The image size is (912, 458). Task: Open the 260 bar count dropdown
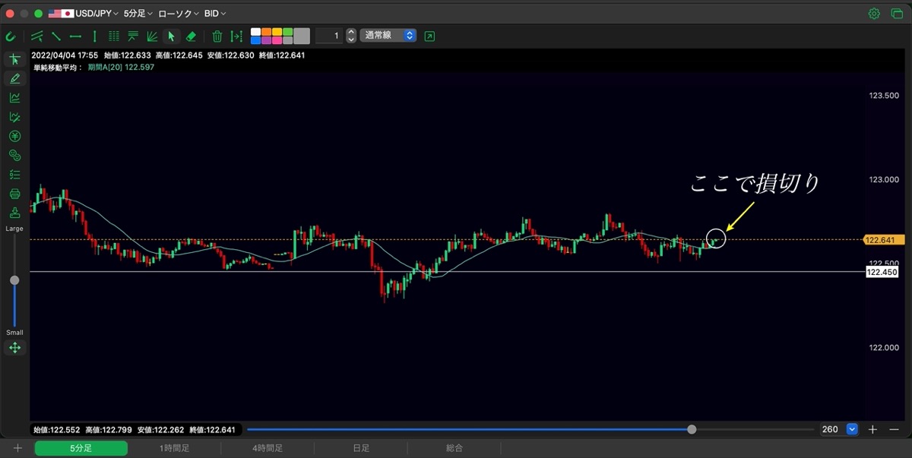tap(838, 429)
